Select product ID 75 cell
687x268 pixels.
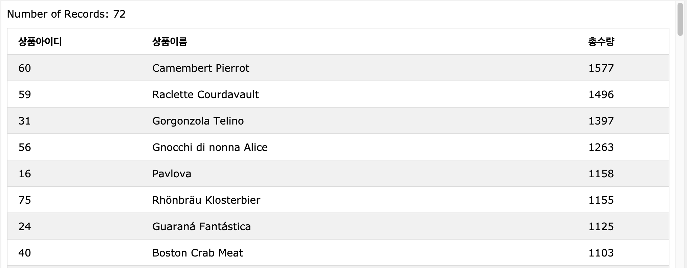click(x=25, y=200)
